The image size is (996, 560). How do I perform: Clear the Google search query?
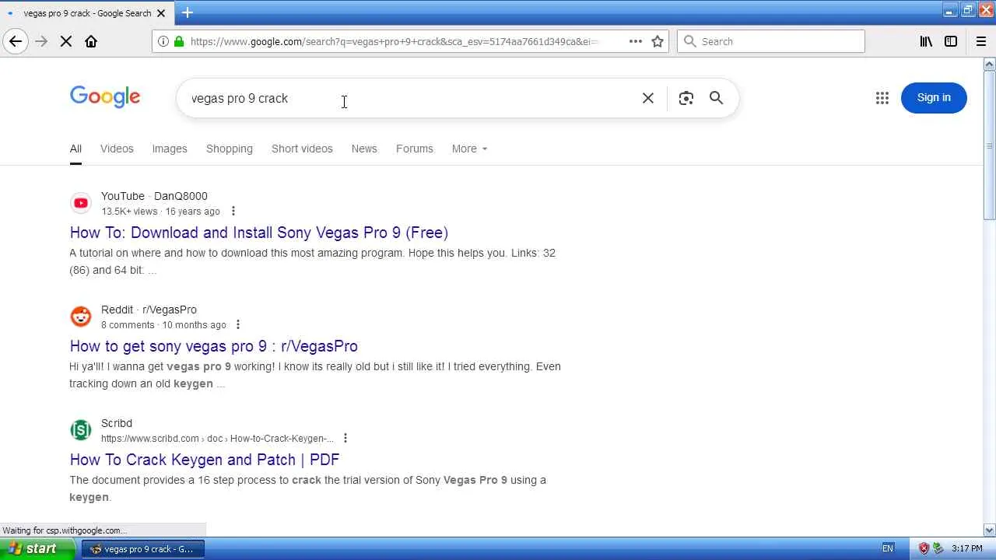(x=647, y=98)
